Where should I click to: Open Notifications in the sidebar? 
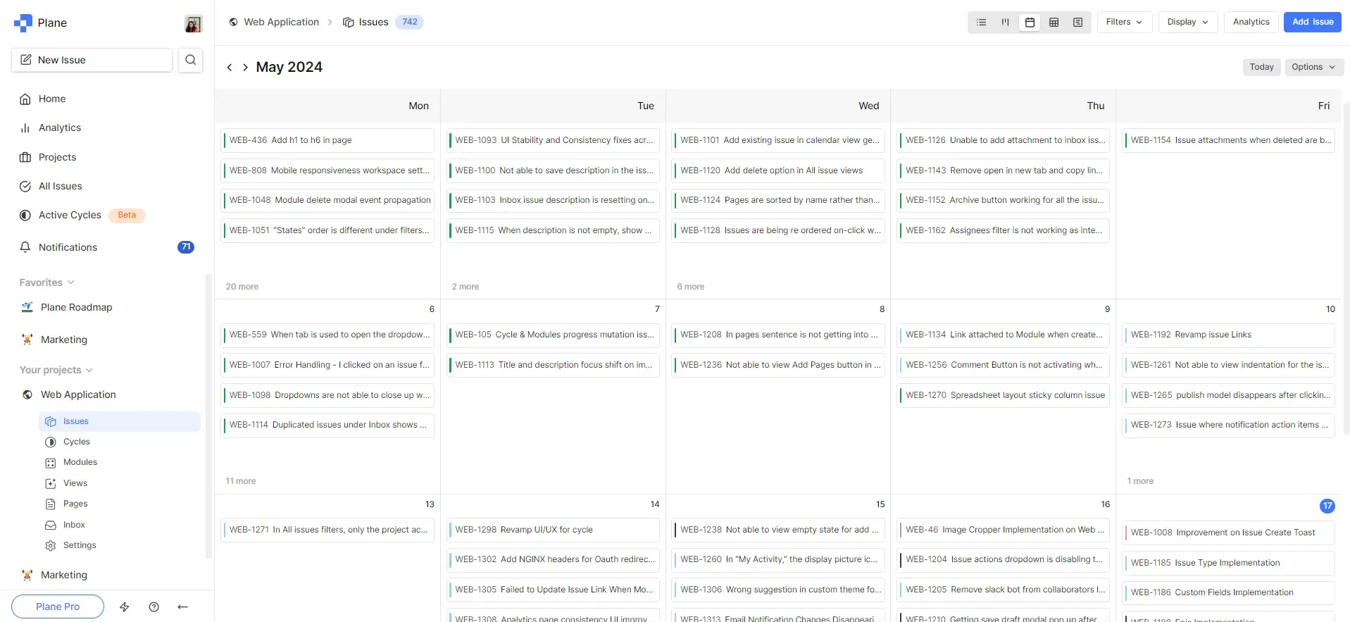pyautogui.click(x=68, y=247)
